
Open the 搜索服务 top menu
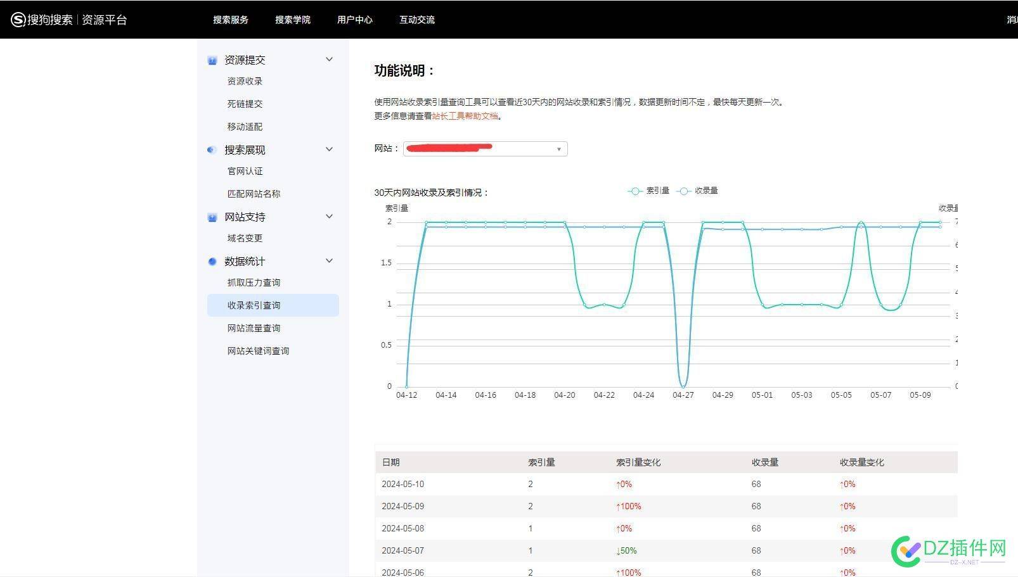point(231,20)
